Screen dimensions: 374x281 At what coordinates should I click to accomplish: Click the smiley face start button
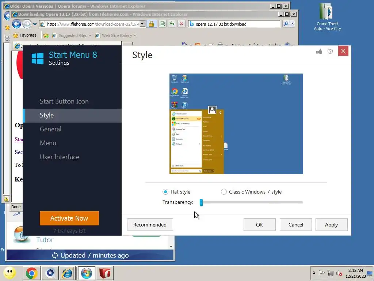pyautogui.click(x=10, y=273)
